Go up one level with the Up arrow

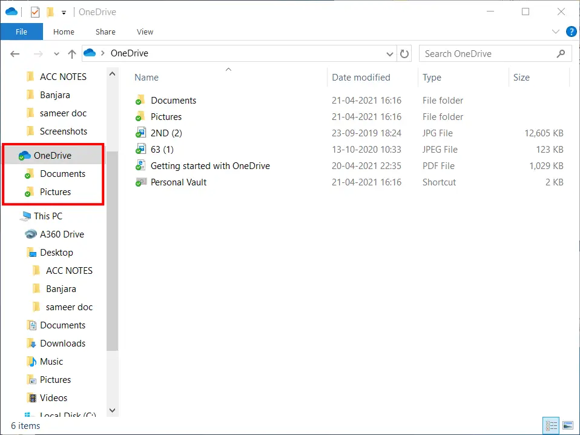[x=72, y=54]
